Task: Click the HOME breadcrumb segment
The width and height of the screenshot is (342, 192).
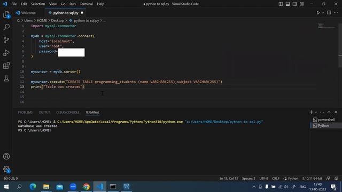Action: click(x=42, y=20)
